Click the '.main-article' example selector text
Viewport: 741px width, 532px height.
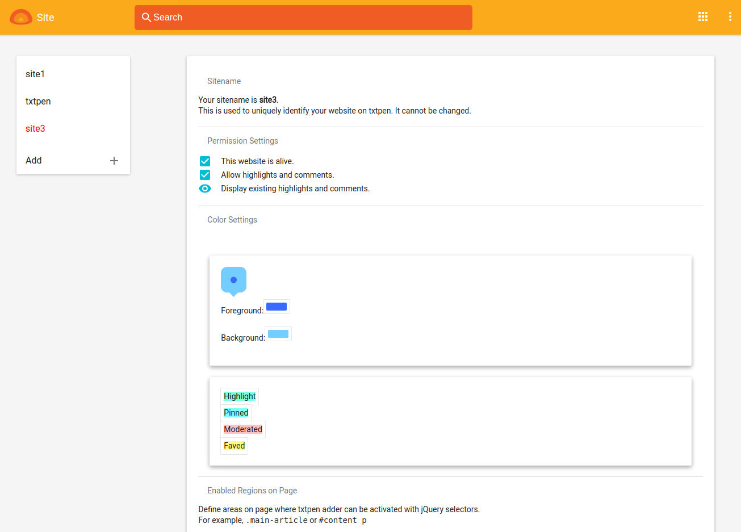coord(277,520)
